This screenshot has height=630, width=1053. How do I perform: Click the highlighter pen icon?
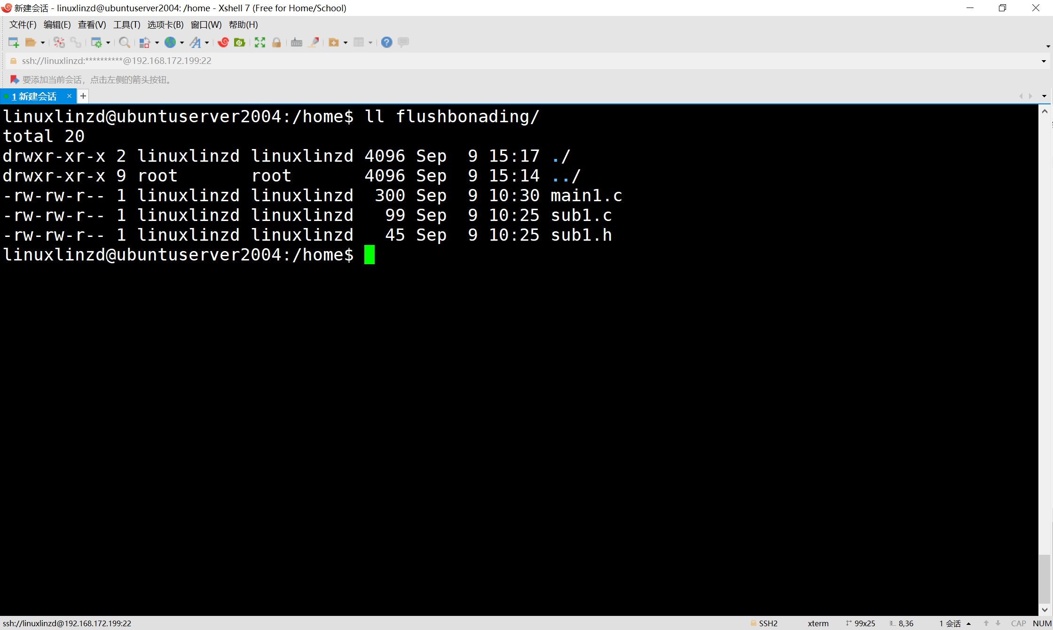coord(314,42)
